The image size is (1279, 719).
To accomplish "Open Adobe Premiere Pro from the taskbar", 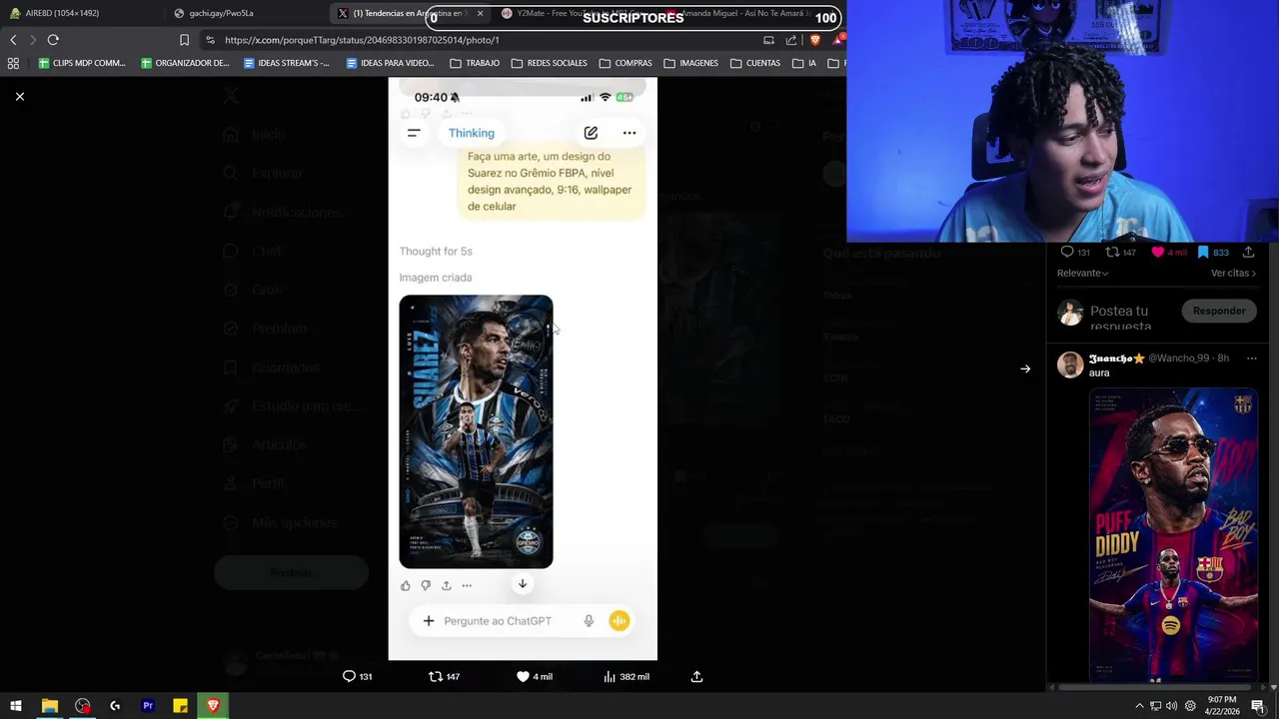I will (x=148, y=706).
